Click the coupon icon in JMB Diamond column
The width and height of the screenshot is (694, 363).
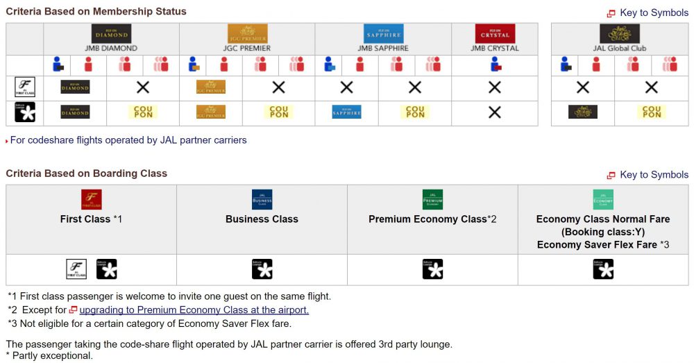click(143, 112)
